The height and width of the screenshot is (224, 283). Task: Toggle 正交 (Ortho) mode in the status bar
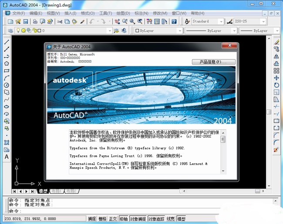(113, 219)
